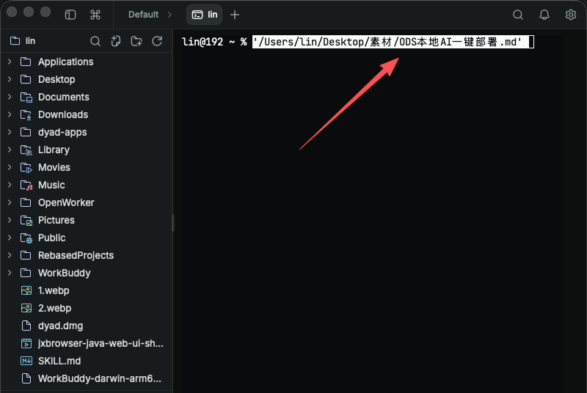Select the OpenWorker tree row
Image resolution: width=587 pixels, height=393 pixels.
point(86,202)
